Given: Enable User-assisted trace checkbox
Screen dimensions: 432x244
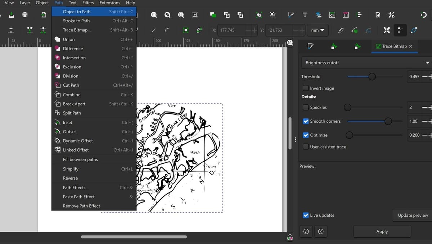Looking at the screenshot, I should point(306,146).
